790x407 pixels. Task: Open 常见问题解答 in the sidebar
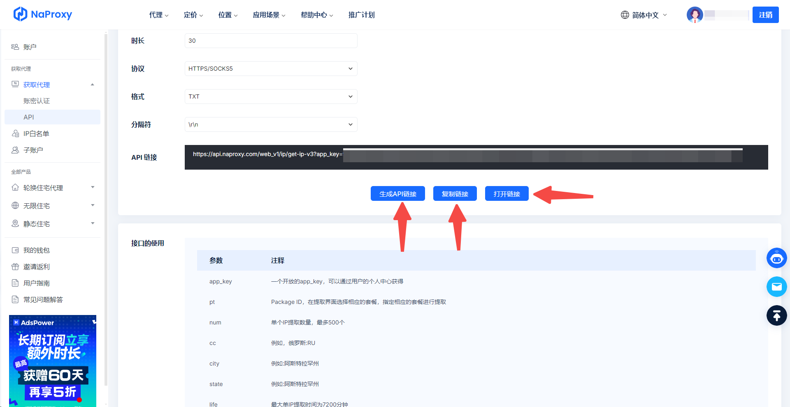click(43, 299)
